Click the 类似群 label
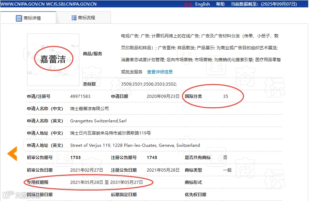This screenshot has width=310, height=201. click(x=90, y=84)
